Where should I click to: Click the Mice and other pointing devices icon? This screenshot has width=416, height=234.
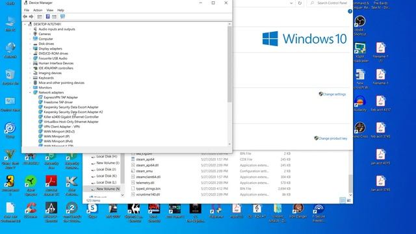tap(35, 83)
